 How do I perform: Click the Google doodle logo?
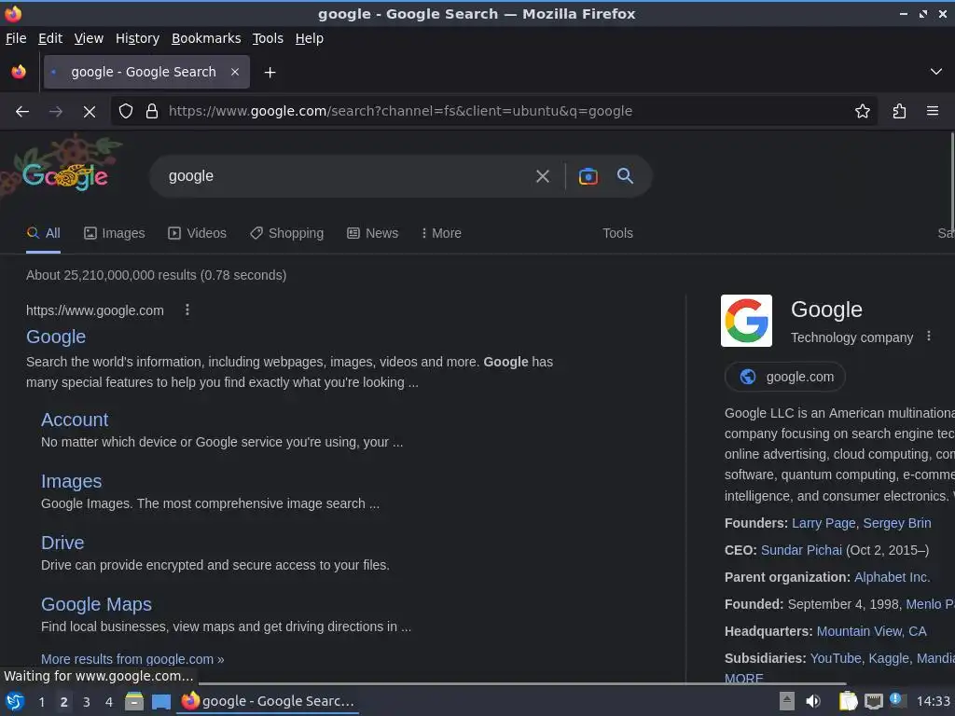(x=65, y=174)
